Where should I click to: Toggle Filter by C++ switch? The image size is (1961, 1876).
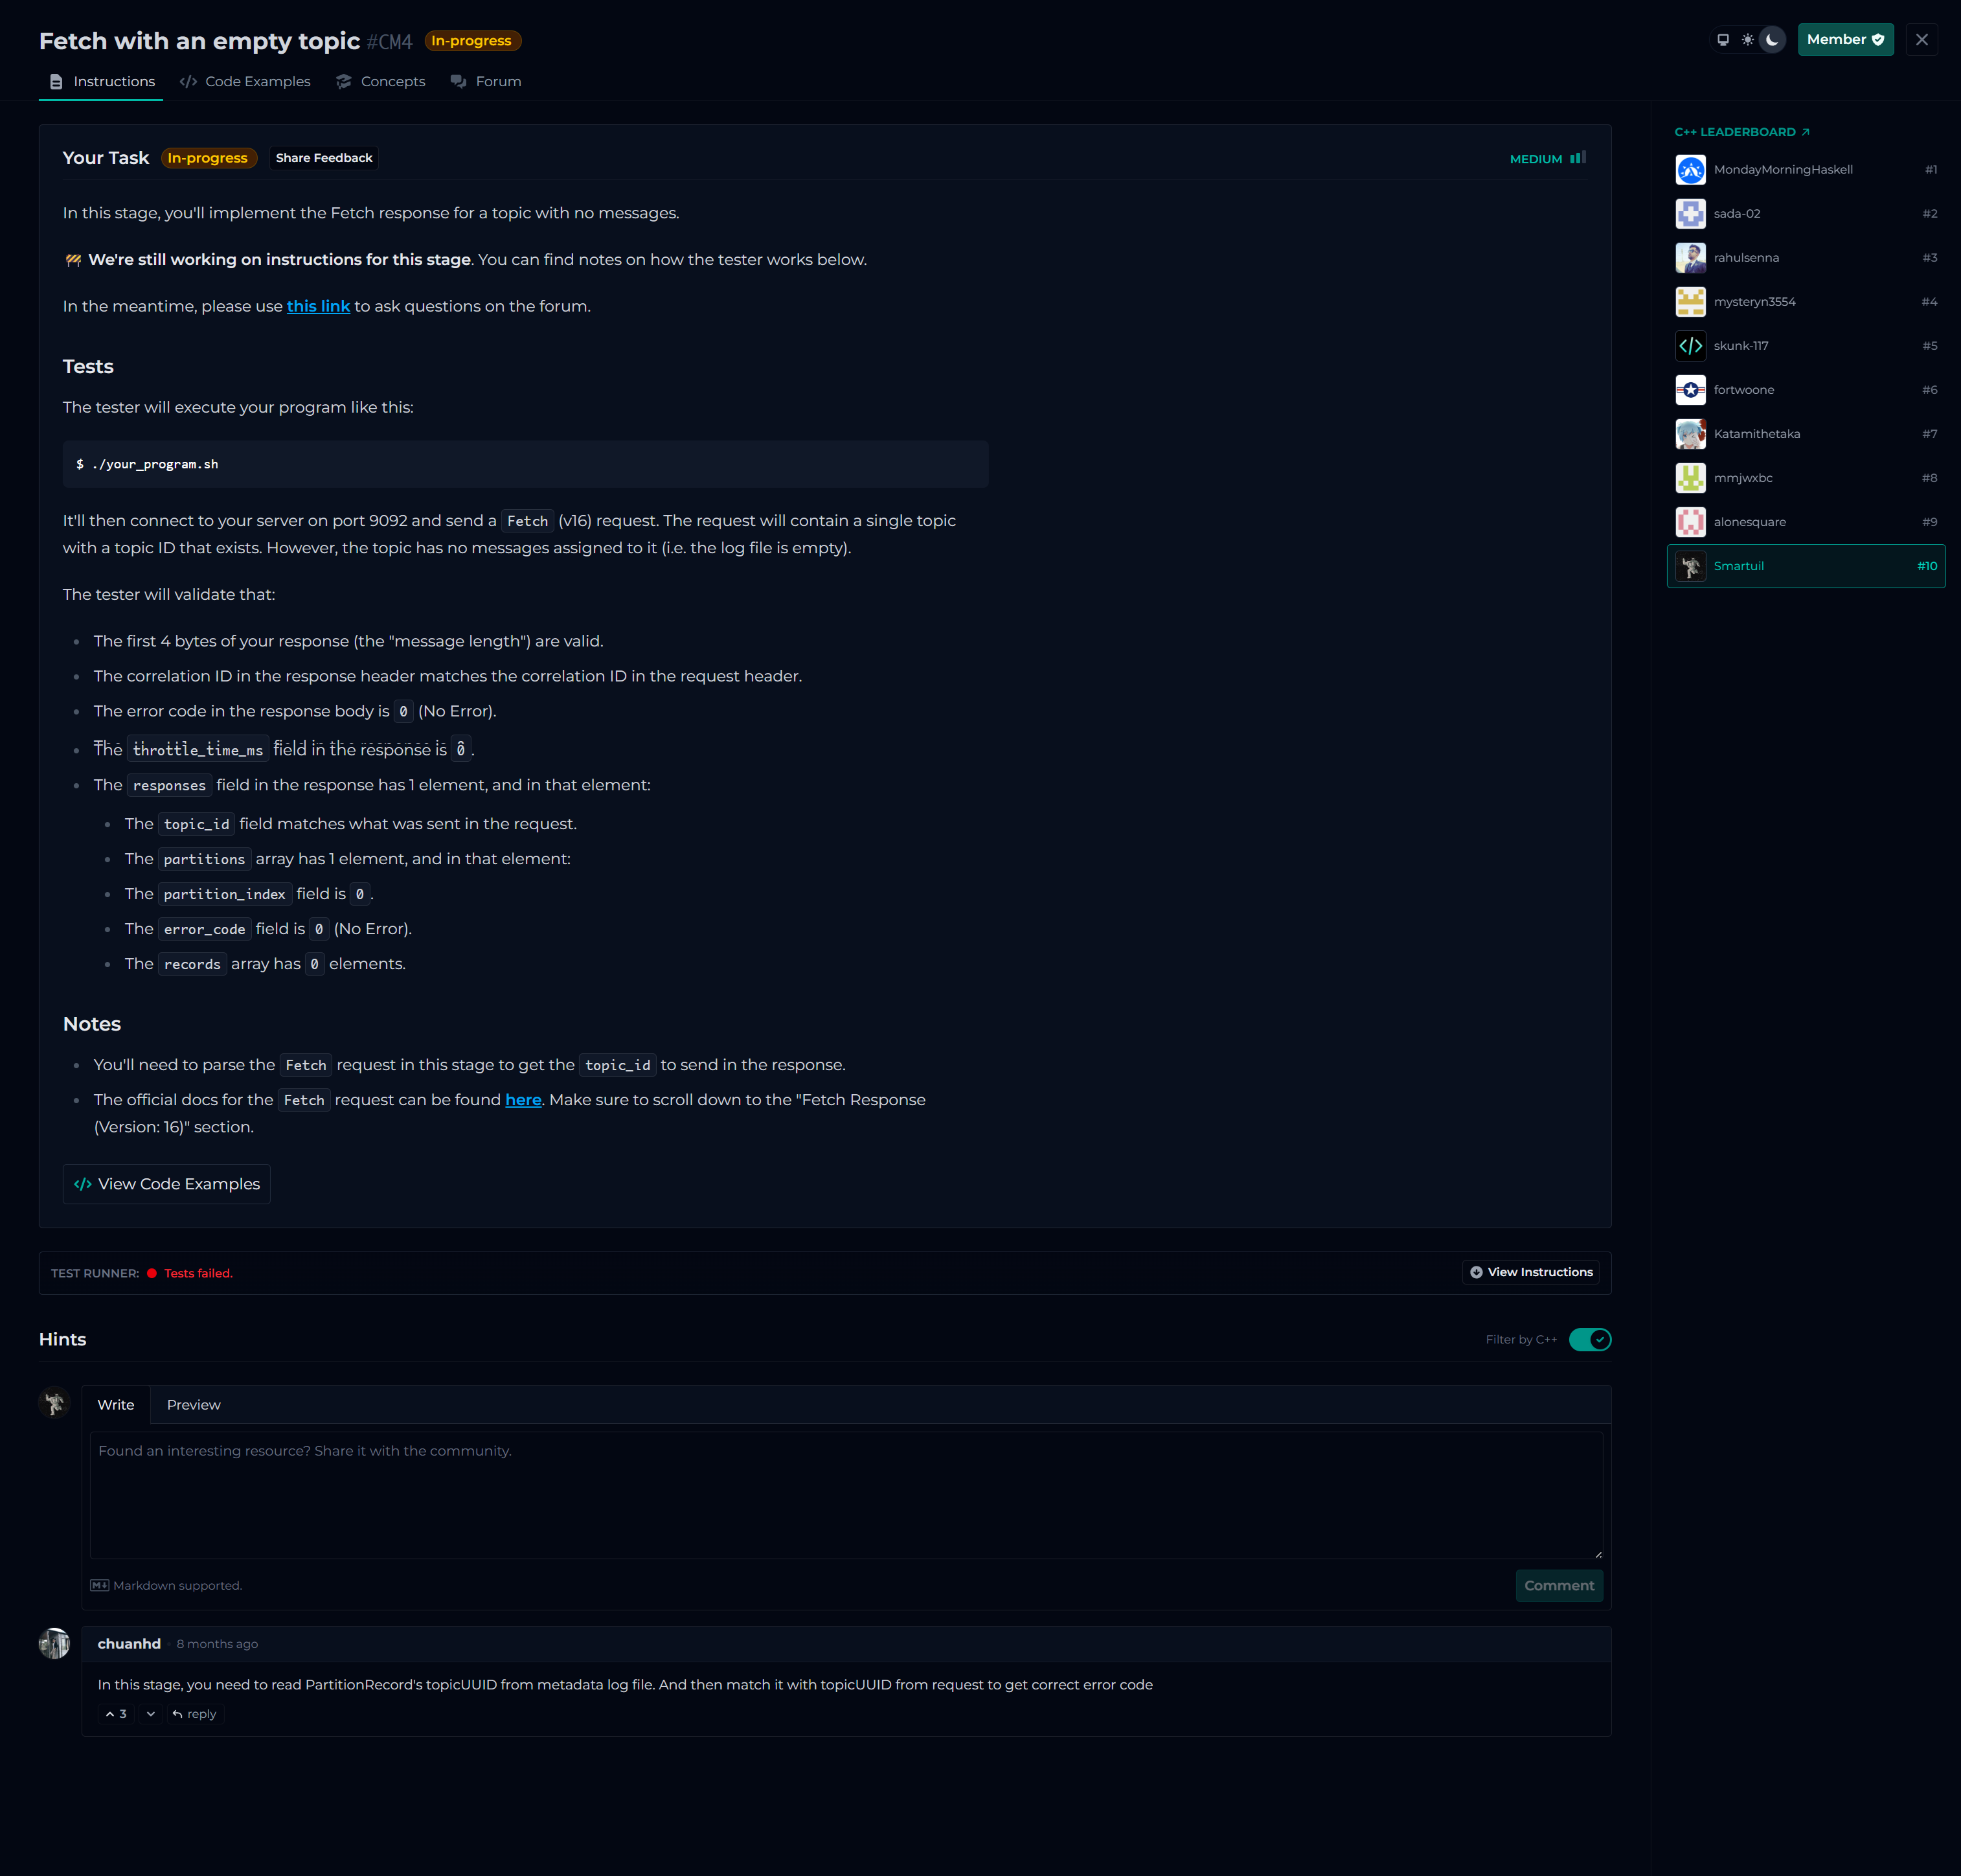pyautogui.click(x=1589, y=1339)
